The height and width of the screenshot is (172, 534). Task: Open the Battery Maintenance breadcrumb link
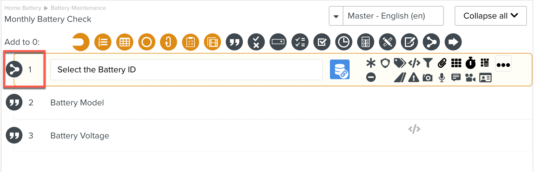tap(78, 8)
